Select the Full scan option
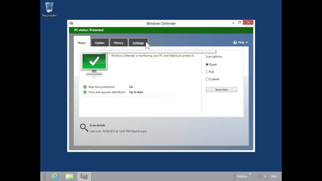The image size is (322, 181). coord(210,72)
